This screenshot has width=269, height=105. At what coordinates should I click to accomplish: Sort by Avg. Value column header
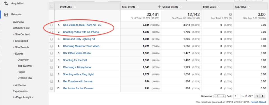click(241, 7)
